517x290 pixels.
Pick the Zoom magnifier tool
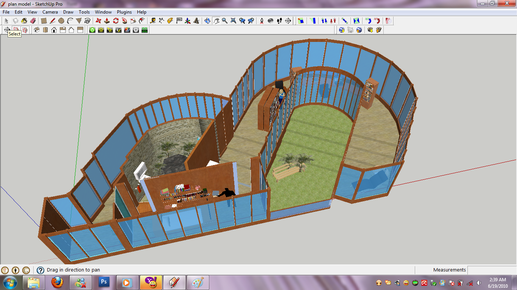coord(225,21)
